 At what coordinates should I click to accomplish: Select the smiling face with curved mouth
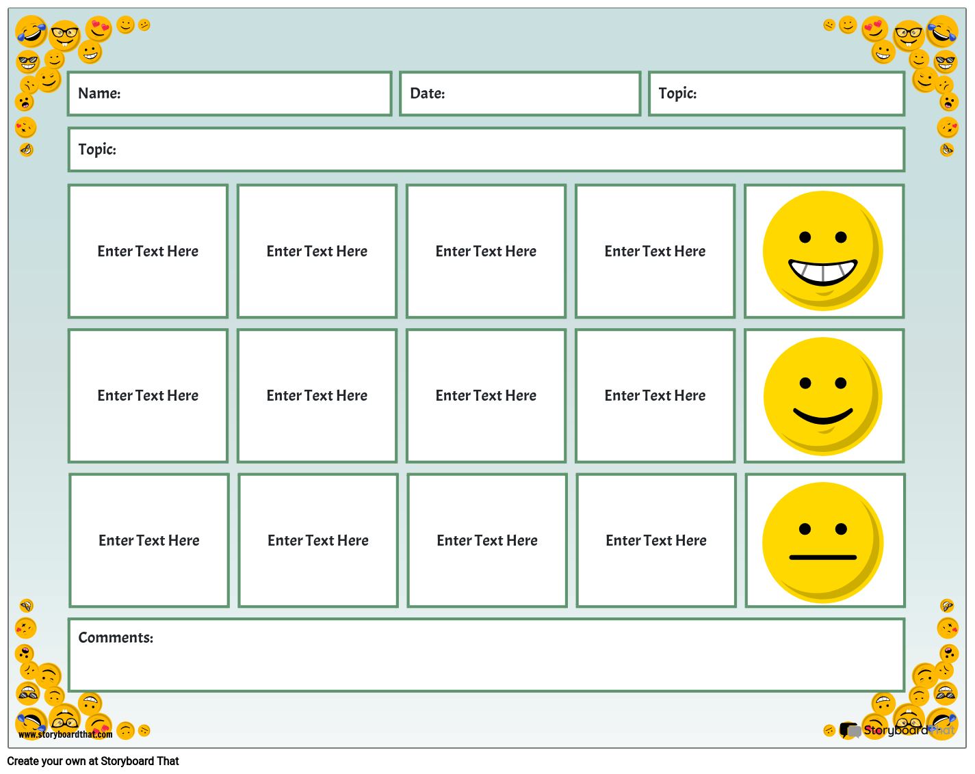coord(822,396)
